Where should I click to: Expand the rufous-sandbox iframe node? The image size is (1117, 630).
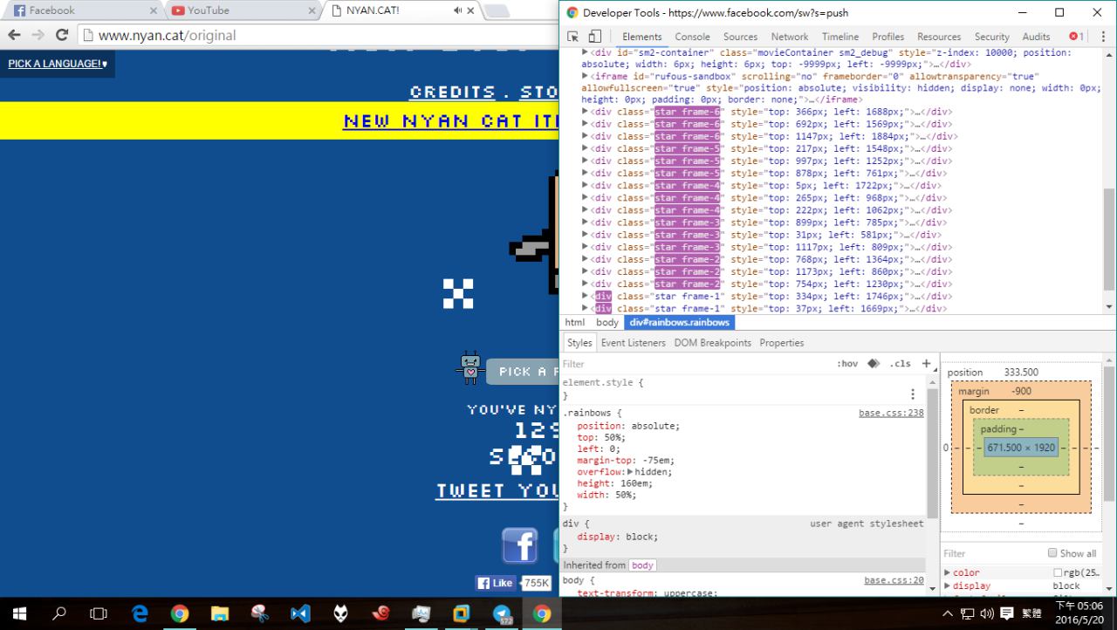click(586, 77)
